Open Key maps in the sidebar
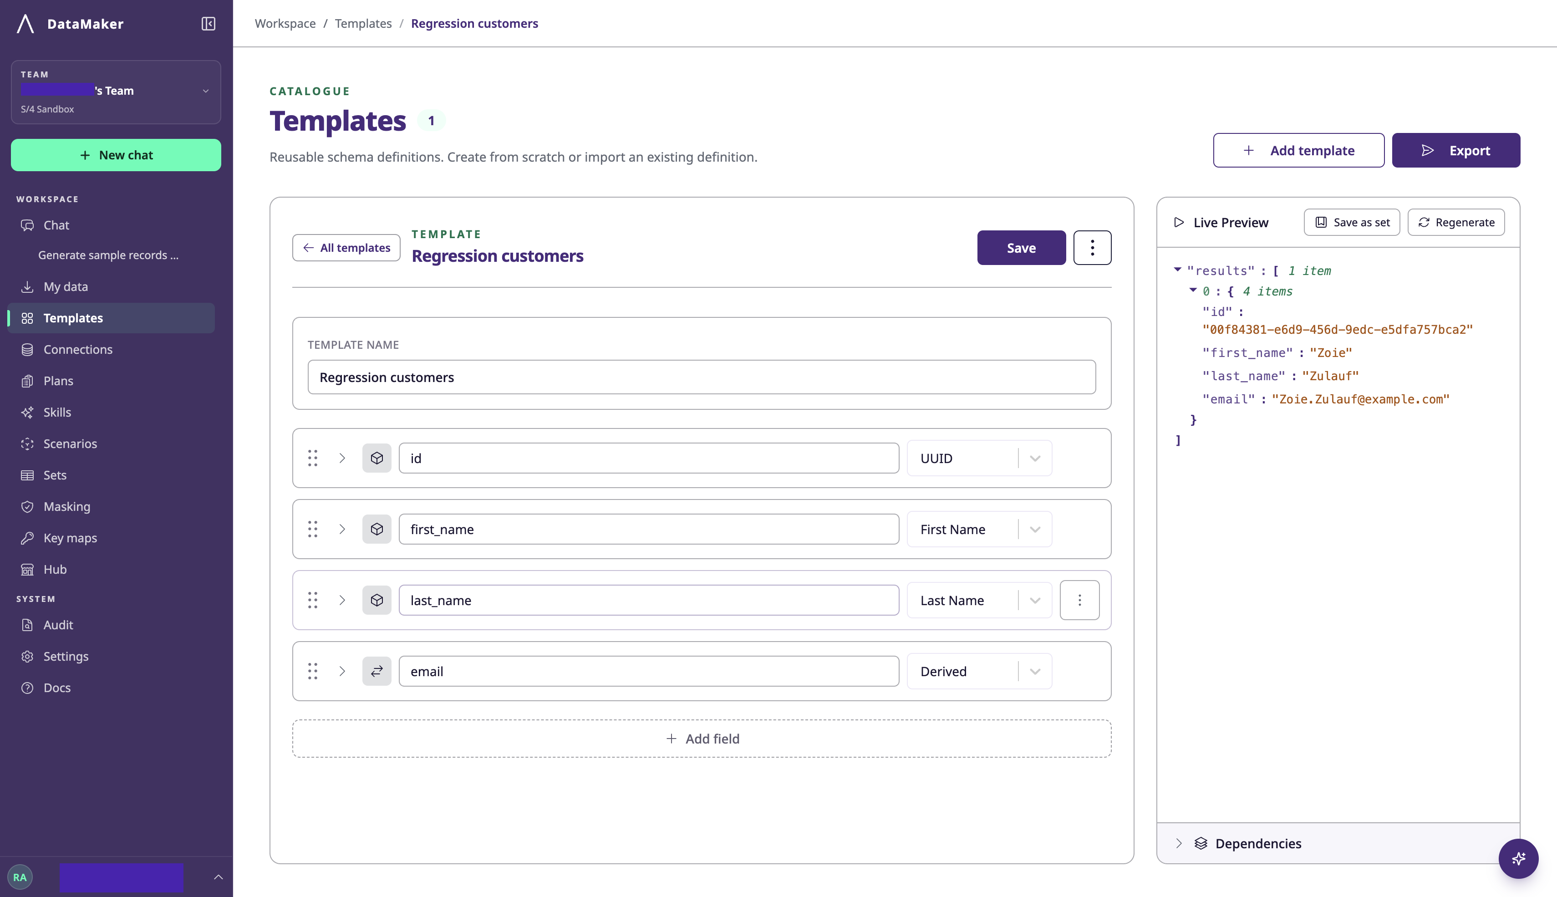Screen dimensions: 1557x897 click(x=111, y=538)
